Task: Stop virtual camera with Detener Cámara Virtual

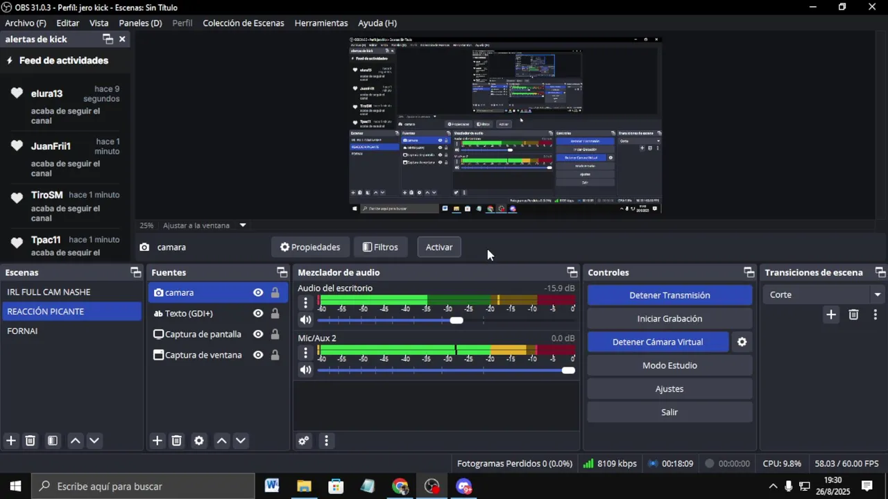Action: 658,342
